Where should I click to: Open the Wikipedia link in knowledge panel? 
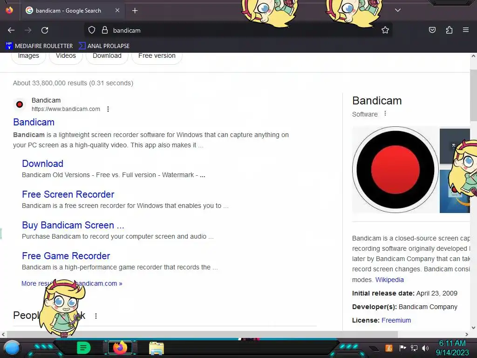389,280
